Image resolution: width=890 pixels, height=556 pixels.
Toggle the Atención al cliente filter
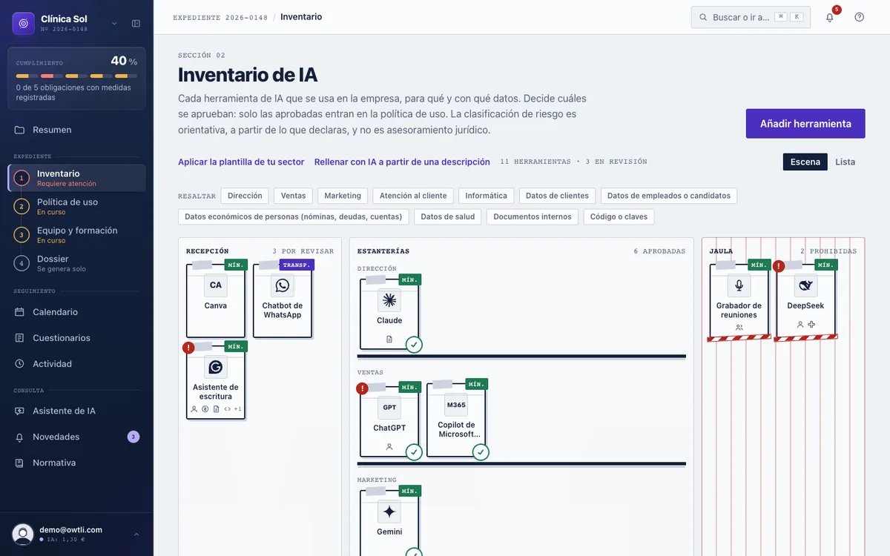coord(413,196)
